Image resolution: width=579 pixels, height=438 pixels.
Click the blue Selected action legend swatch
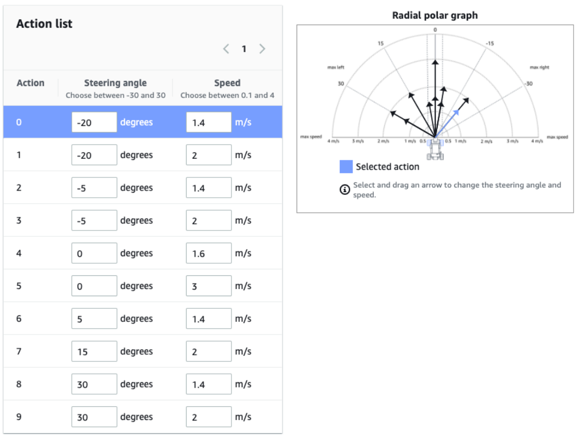tap(346, 167)
